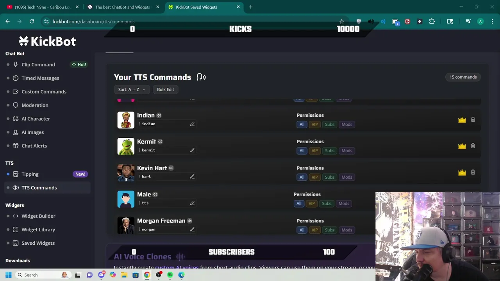This screenshot has height=281, width=500.
Task: Toggle Subs permission for Kevin Hart
Action: [x=330, y=177]
